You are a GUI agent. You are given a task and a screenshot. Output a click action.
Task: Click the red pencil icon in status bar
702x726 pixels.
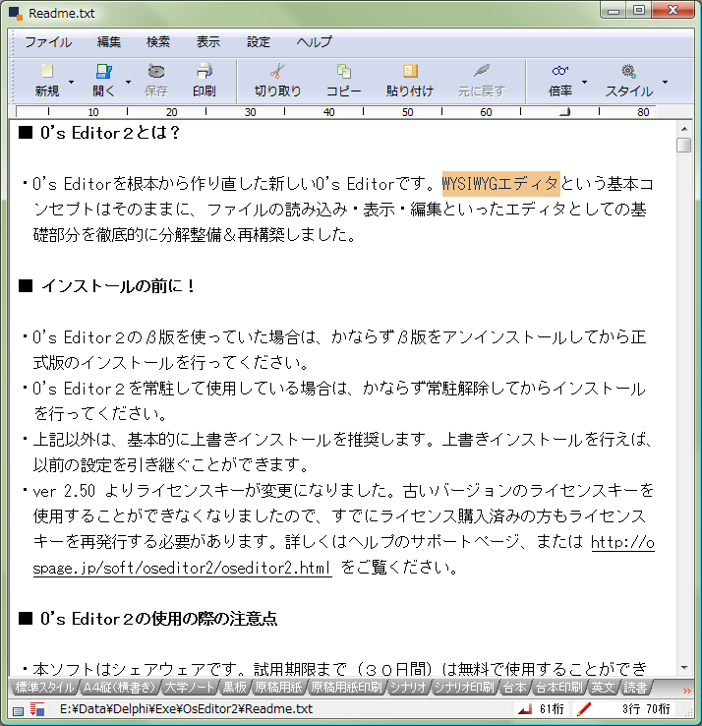[x=584, y=709]
